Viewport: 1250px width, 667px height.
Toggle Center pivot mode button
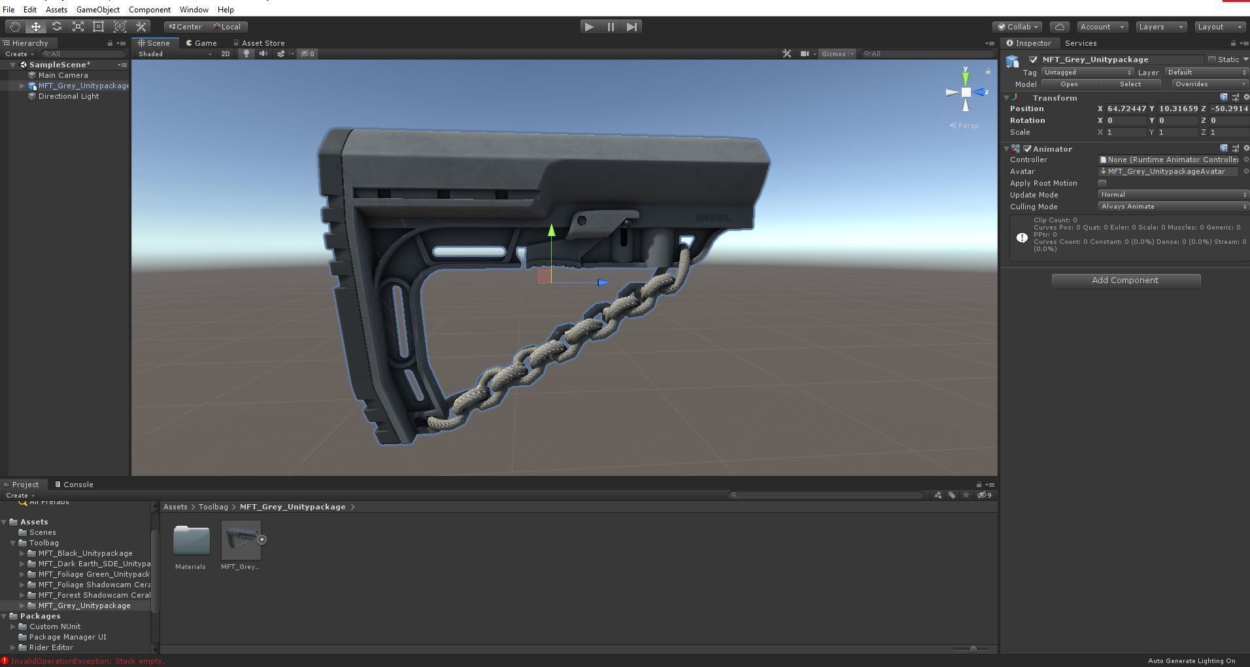185,27
